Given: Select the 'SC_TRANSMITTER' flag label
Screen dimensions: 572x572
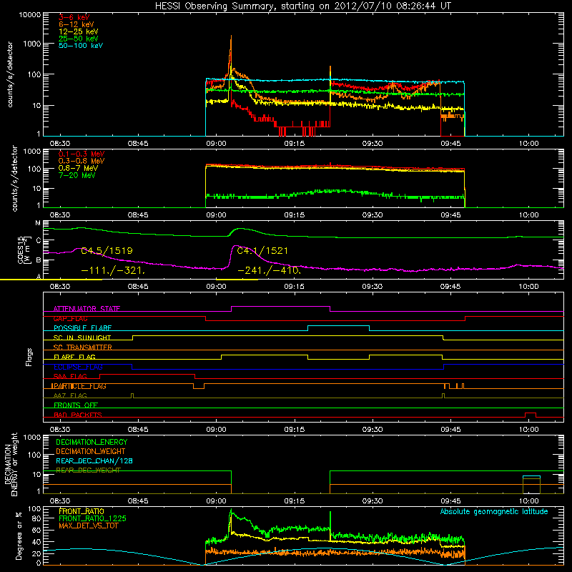Looking at the screenshot, I should [x=82, y=347].
